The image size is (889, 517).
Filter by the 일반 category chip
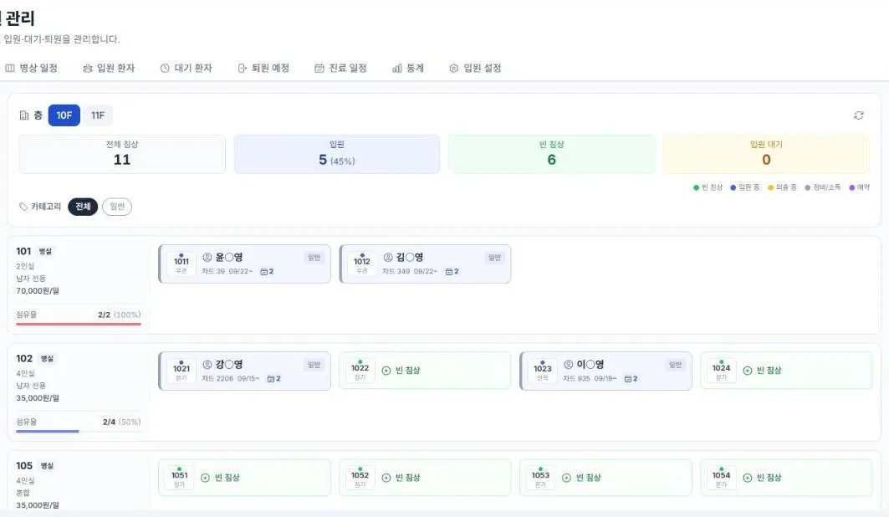pyautogui.click(x=117, y=207)
